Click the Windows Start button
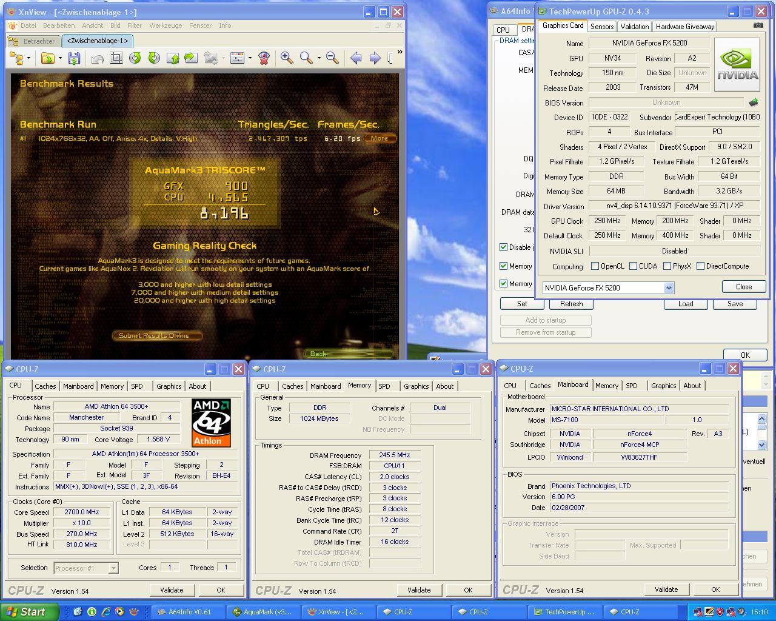 (x=29, y=612)
